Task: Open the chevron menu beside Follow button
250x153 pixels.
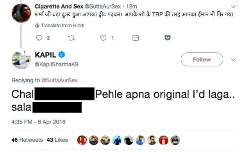Action: (233, 60)
